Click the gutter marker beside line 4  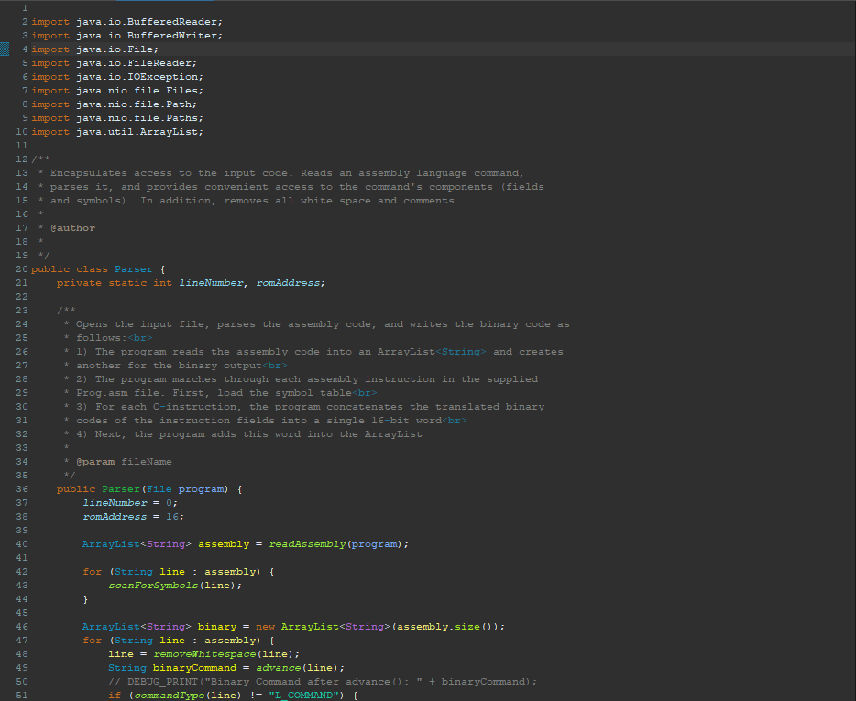[5, 49]
